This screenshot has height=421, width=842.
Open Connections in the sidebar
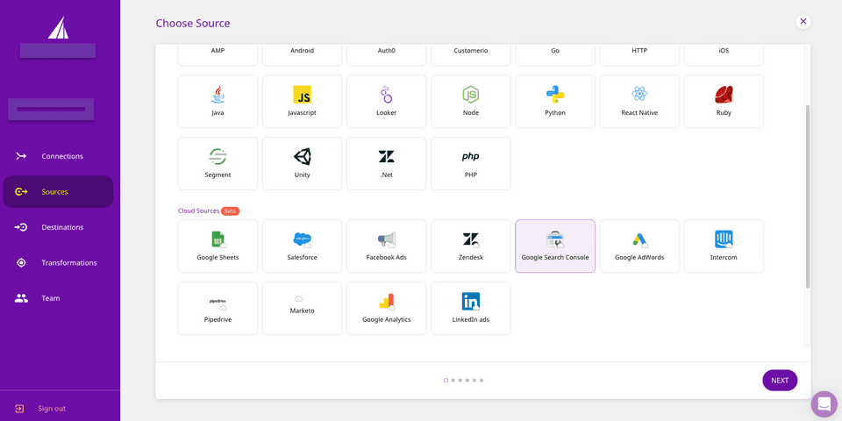point(61,156)
